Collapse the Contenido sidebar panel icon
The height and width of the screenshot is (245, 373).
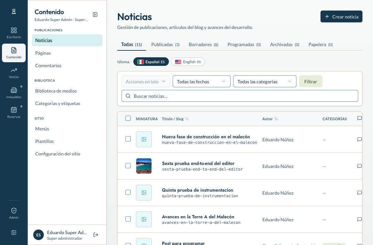point(95,14)
